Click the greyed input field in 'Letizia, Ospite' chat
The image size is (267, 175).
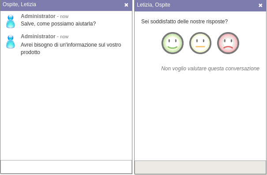pyautogui.click(x=200, y=167)
